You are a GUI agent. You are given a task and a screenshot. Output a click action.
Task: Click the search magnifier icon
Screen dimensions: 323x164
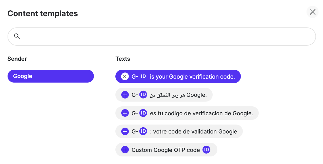coord(17,36)
